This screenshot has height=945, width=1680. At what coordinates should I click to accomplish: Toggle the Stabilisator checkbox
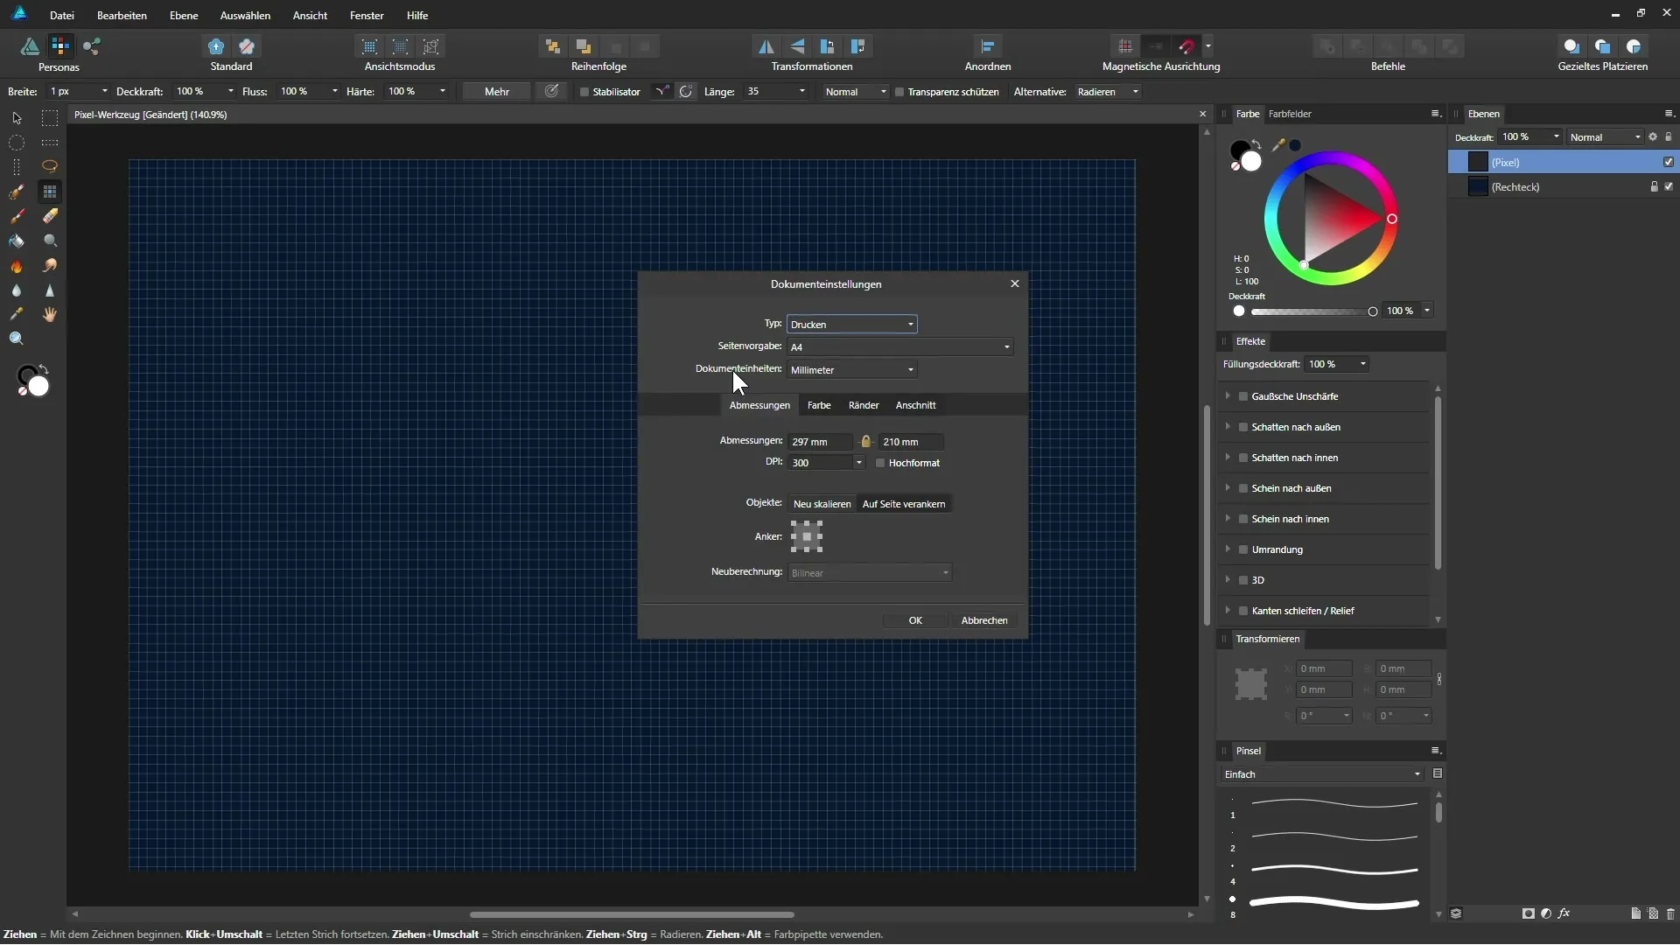[584, 92]
